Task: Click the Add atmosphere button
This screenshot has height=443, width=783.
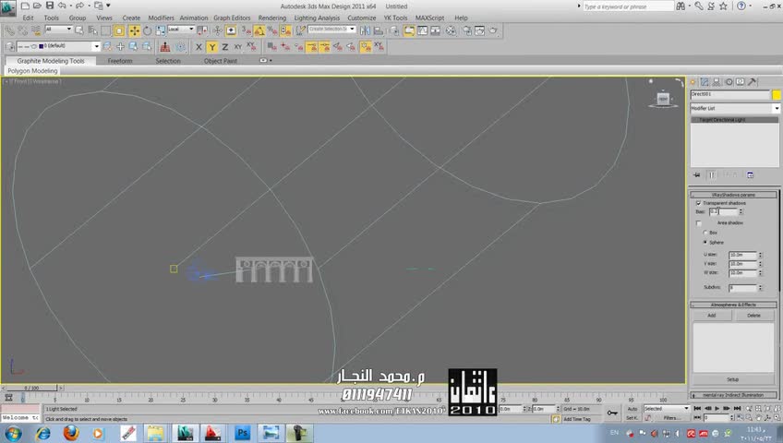Action: tap(712, 316)
